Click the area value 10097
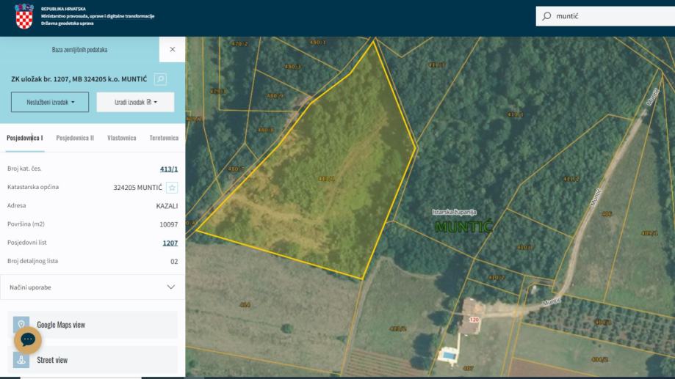Image resolution: width=675 pixels, height=379 pixels. pos(169,224)
